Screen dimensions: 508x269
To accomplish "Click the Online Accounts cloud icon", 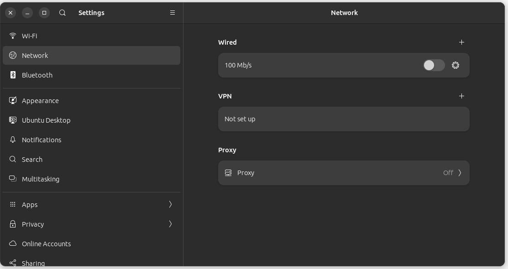I will point(13,243).
